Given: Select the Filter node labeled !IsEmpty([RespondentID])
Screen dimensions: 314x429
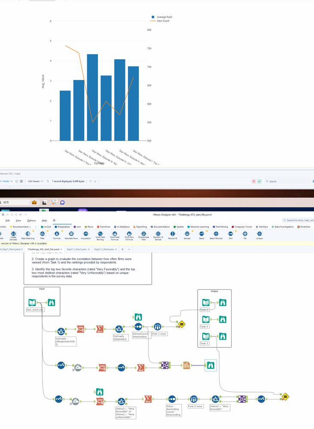Looking at the screenshot, I should (x=61, y=331).
